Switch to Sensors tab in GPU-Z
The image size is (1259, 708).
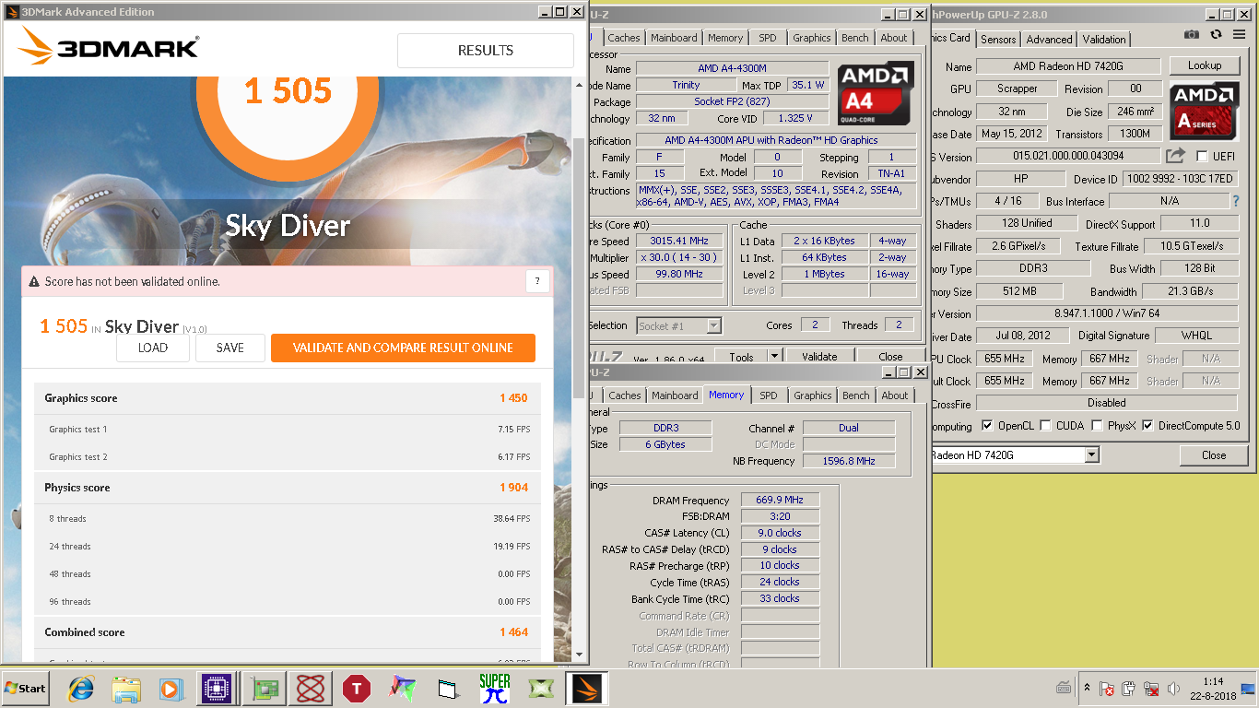point(998,39)
